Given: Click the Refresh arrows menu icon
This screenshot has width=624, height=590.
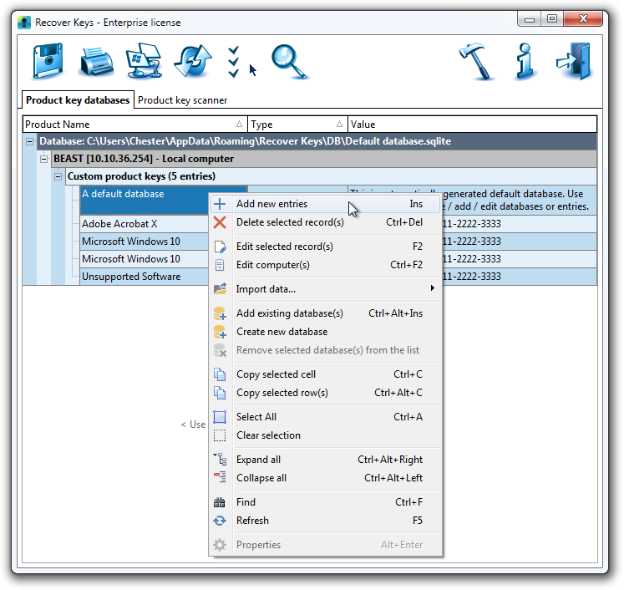Looking at the screenshot, I should click(220, 521).
